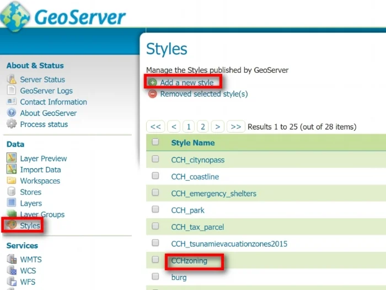This screenshot has width=386, height=290.
Task: Click the WCS service icon
Action: pos(12,270)
